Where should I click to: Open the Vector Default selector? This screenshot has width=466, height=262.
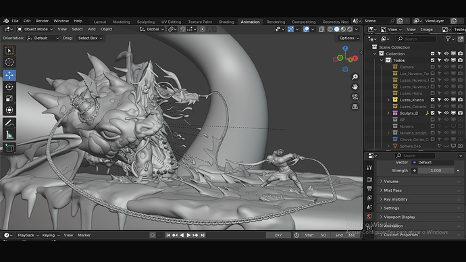pyautogui.click(x=433, y=163)
